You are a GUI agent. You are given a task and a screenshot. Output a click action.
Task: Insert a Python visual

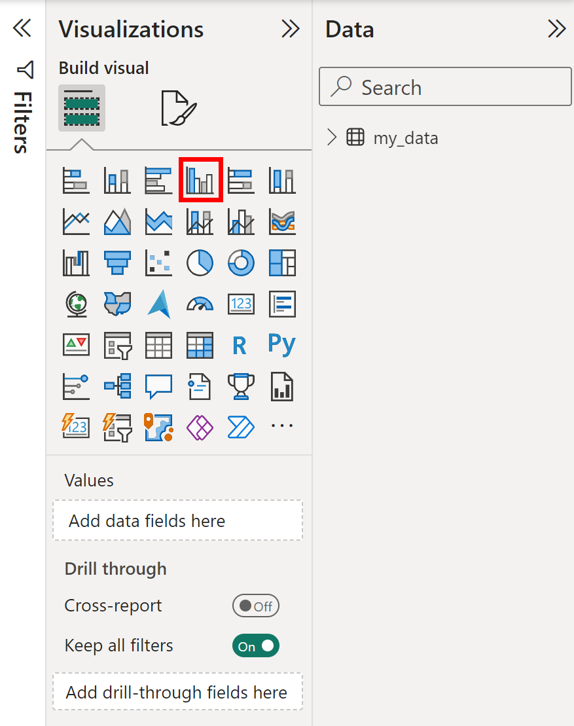[x=282, y=345]
